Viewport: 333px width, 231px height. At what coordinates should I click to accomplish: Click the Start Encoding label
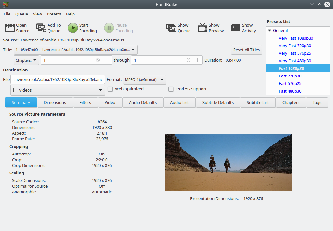coord(88,28)
